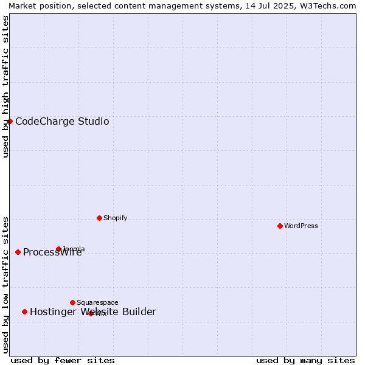Click the Squarespace red marker
The image size is (365, 365).
[72, 302]
